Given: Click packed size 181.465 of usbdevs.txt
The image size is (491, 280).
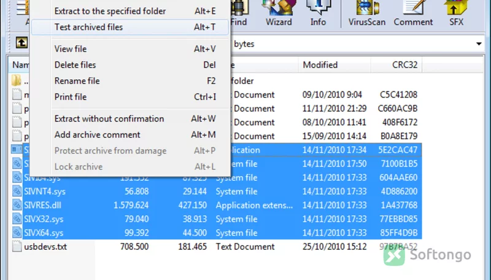Looking at the screenshot, I should [x=192, y=246].
